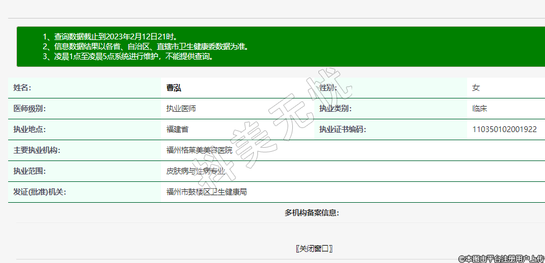Click the 福州市鼓楼区卫生健康局 issuing authority text
545x263 pixels.
tap(206, 192)
